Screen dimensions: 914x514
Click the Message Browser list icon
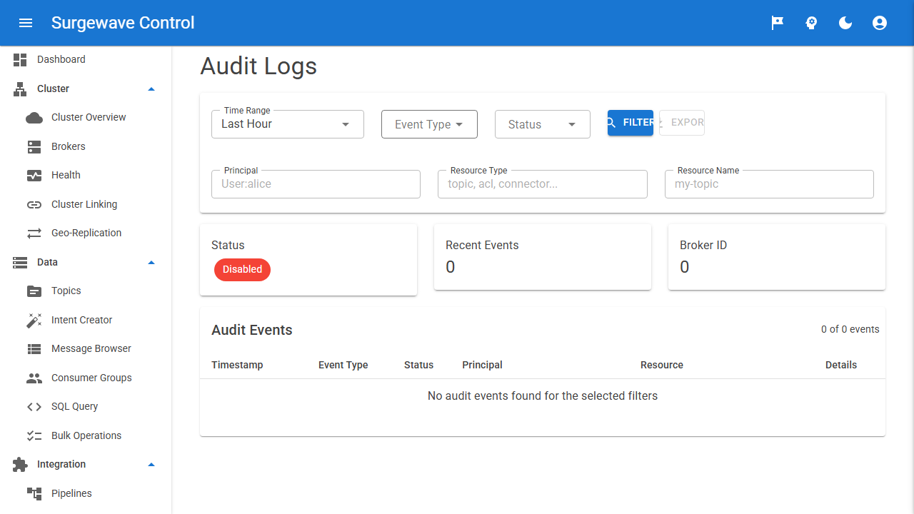(x=34, y=349)
